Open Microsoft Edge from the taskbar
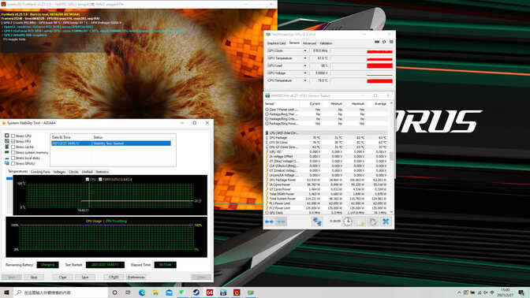 coord(142,292)
